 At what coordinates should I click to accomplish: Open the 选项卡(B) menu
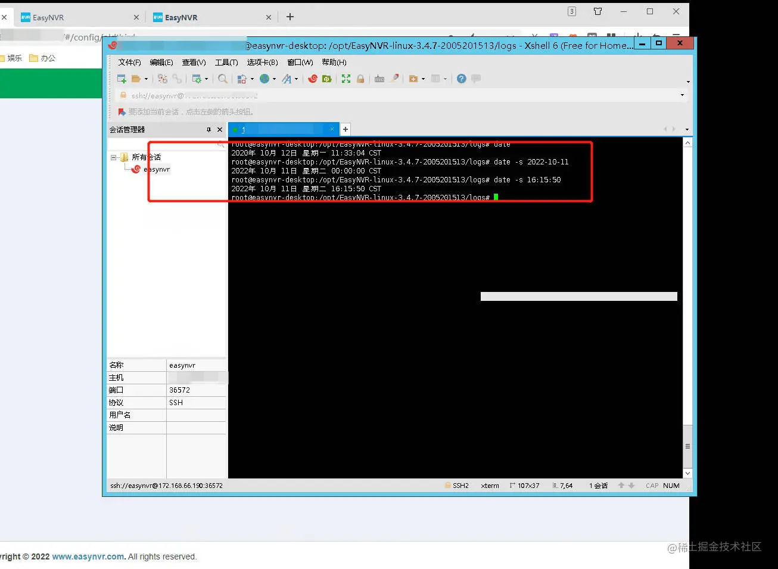262,62
